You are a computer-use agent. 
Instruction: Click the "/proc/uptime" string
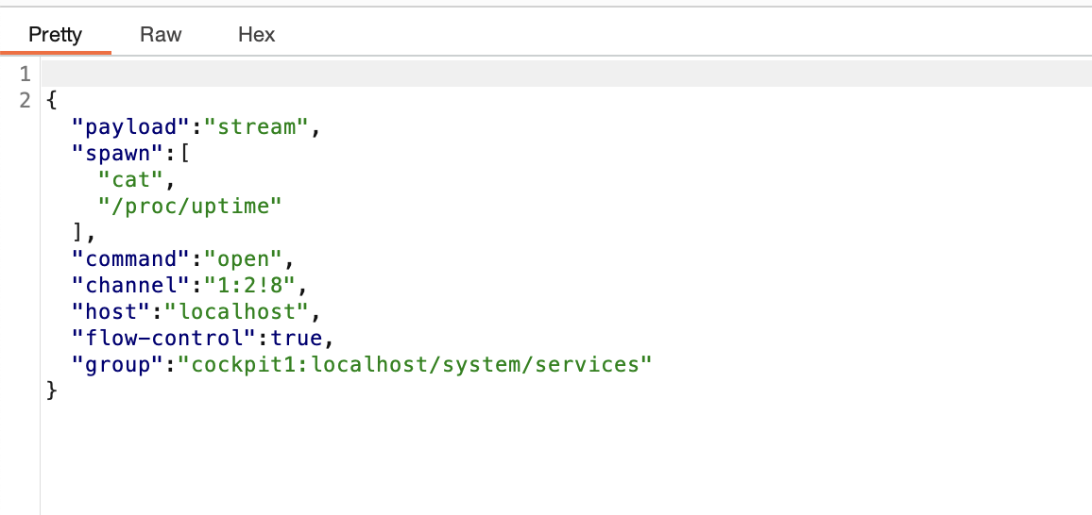pyautogui.click(x=190, y=207)
